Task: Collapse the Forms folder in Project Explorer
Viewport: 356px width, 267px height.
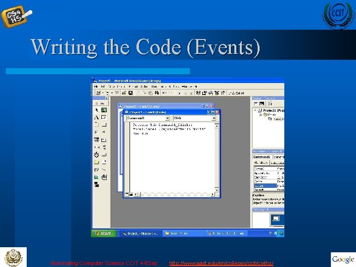Action: click(261, 115)
